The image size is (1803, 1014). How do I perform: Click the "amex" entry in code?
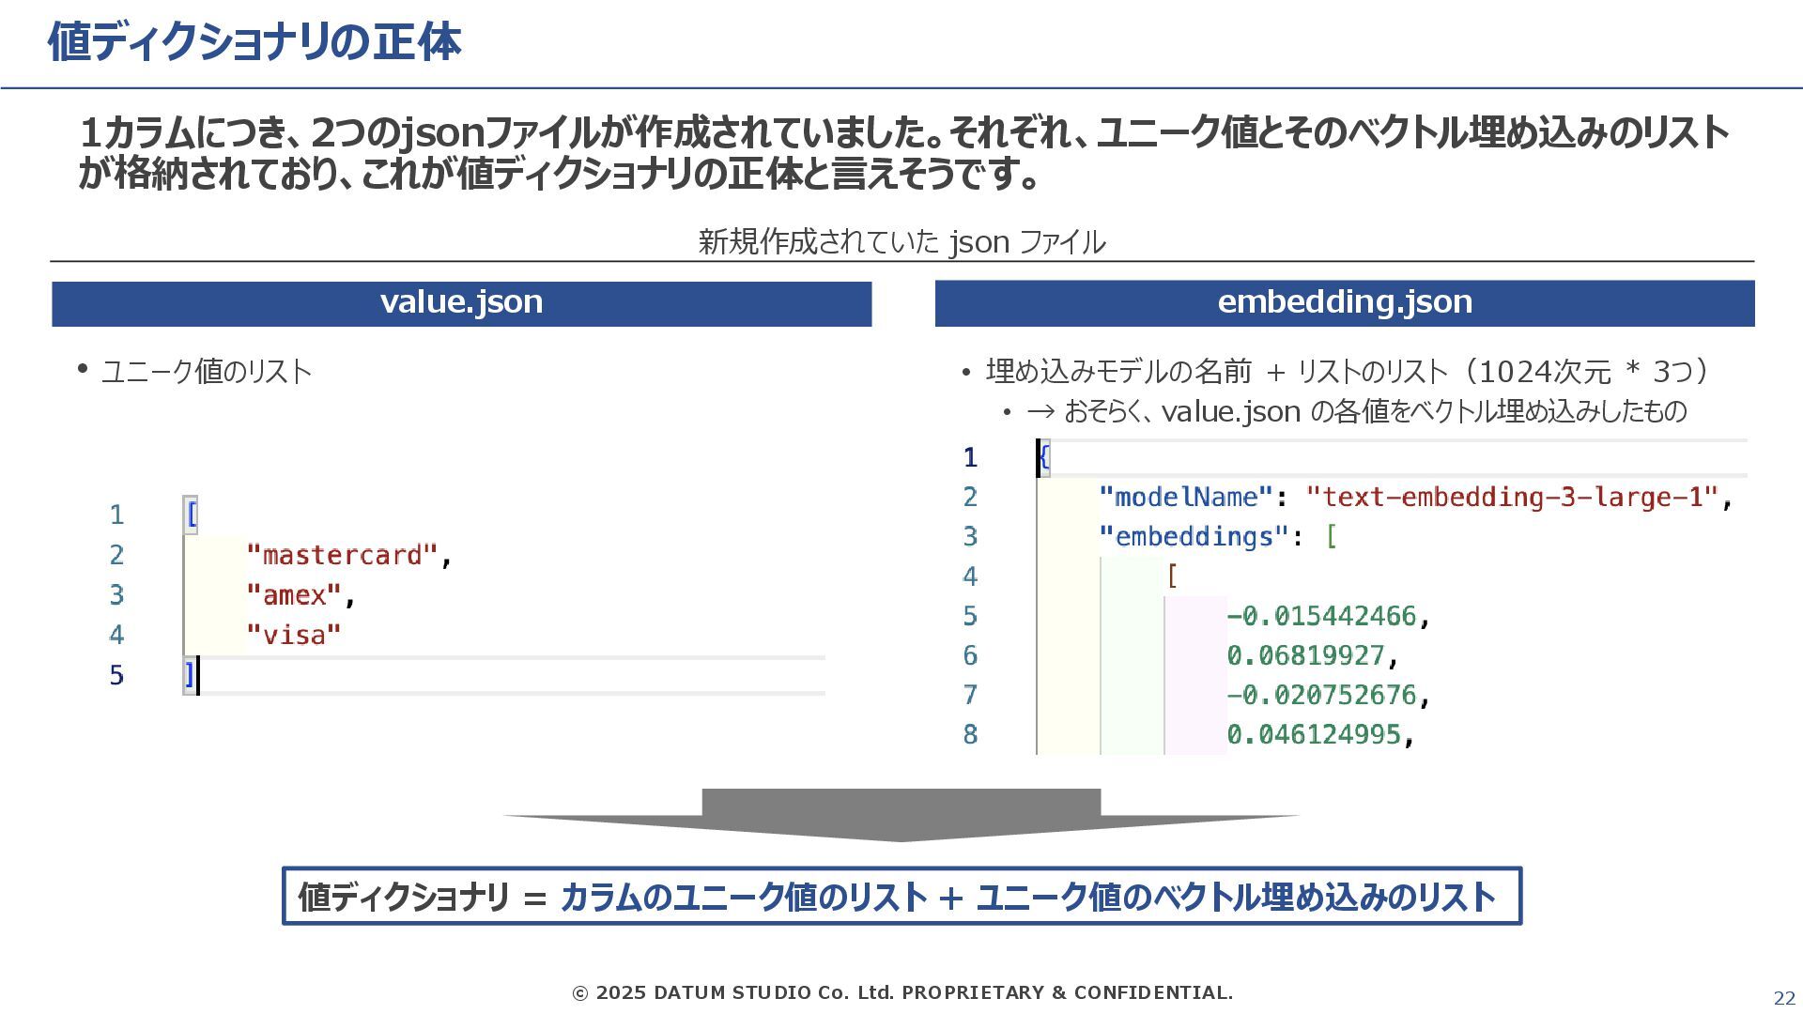click(294, 595)
